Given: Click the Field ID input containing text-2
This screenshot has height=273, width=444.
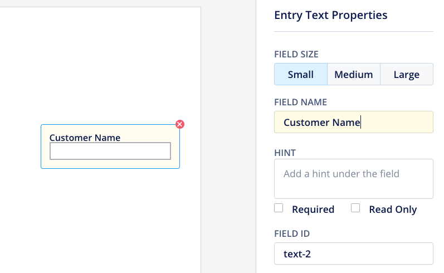Looking at the screenshot, I should 353,253.
